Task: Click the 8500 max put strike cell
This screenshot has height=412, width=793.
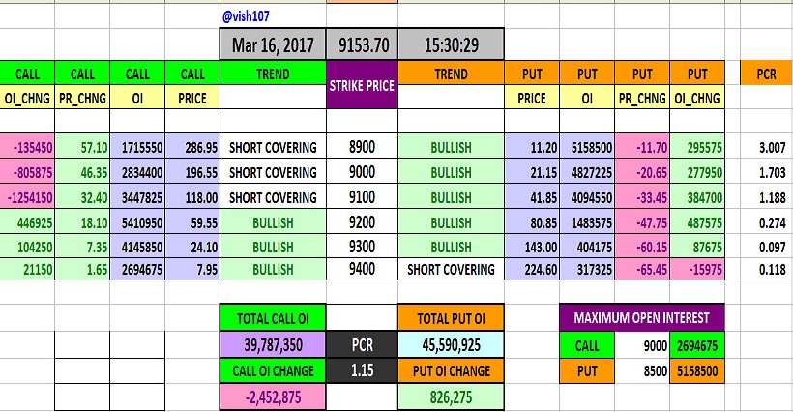Action: point(641,370)
